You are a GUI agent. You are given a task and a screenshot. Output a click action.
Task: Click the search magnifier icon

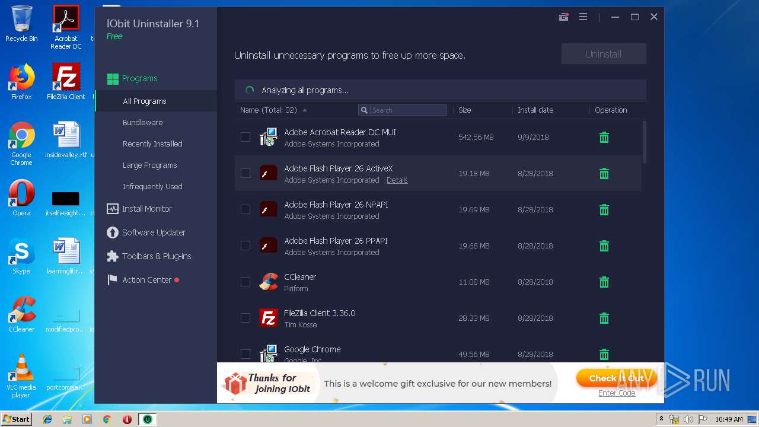[x=364, y=110]
